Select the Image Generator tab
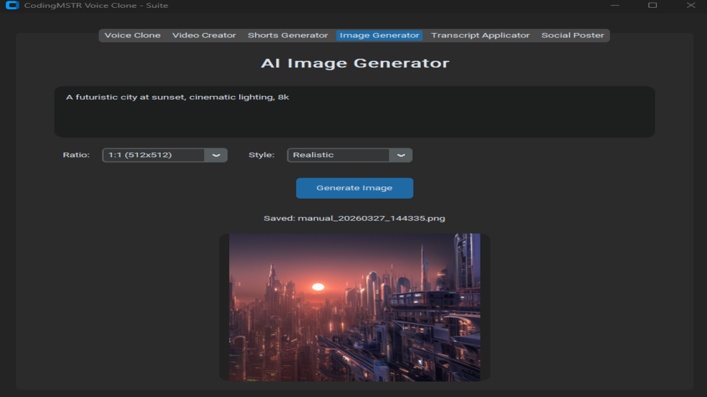Viewport: 707px width, 397px height. coord(379,35)
